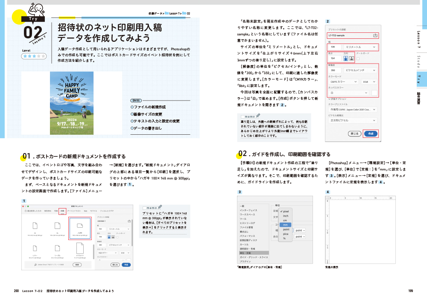The image size is (427, 301).
Task: Click resolution field showing 350
Action: (x=335, y=70)
